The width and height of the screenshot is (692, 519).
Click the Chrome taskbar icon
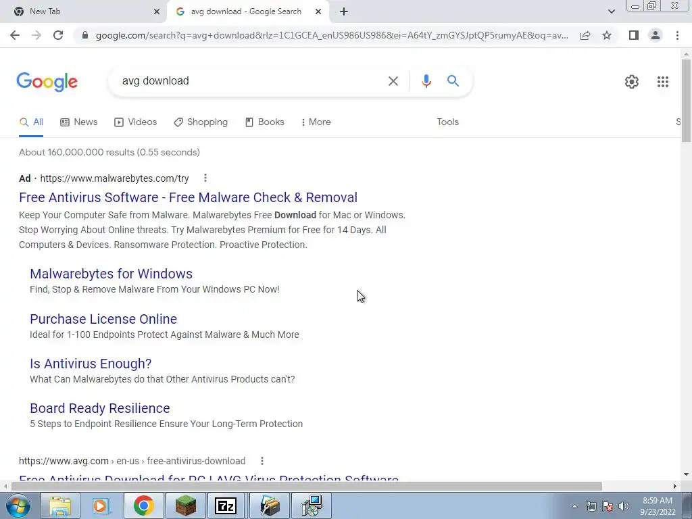pyautogui.click(x=143, y=505)
